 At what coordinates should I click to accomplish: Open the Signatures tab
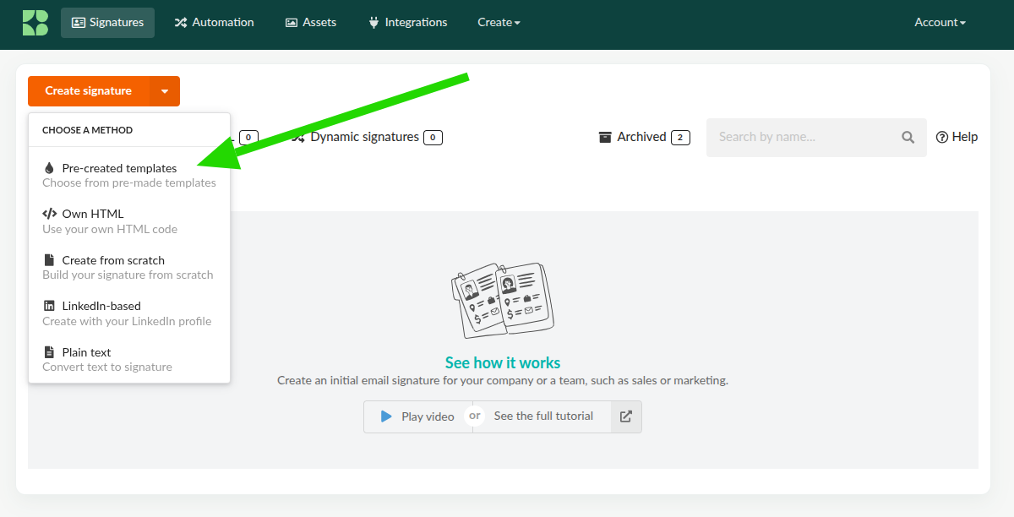coord(107,23)
